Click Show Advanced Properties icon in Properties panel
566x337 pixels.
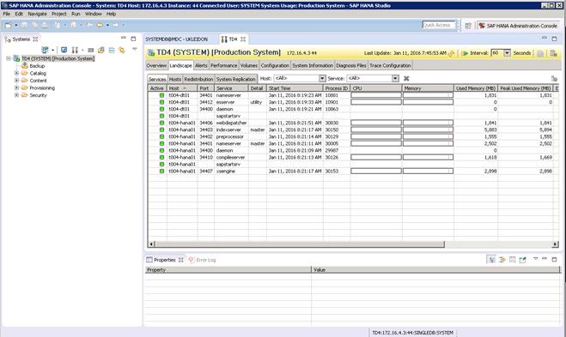point(502,260)
